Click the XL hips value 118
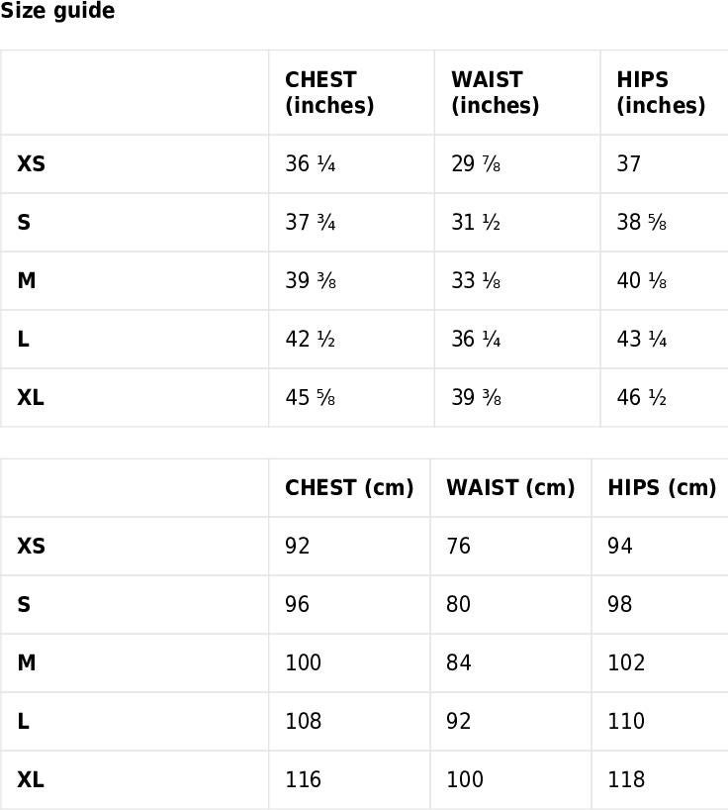The width and height of the screenshot is (728, 810). point(626,779)
